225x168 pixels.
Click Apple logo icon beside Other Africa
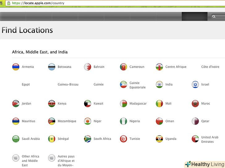point(16,158)
